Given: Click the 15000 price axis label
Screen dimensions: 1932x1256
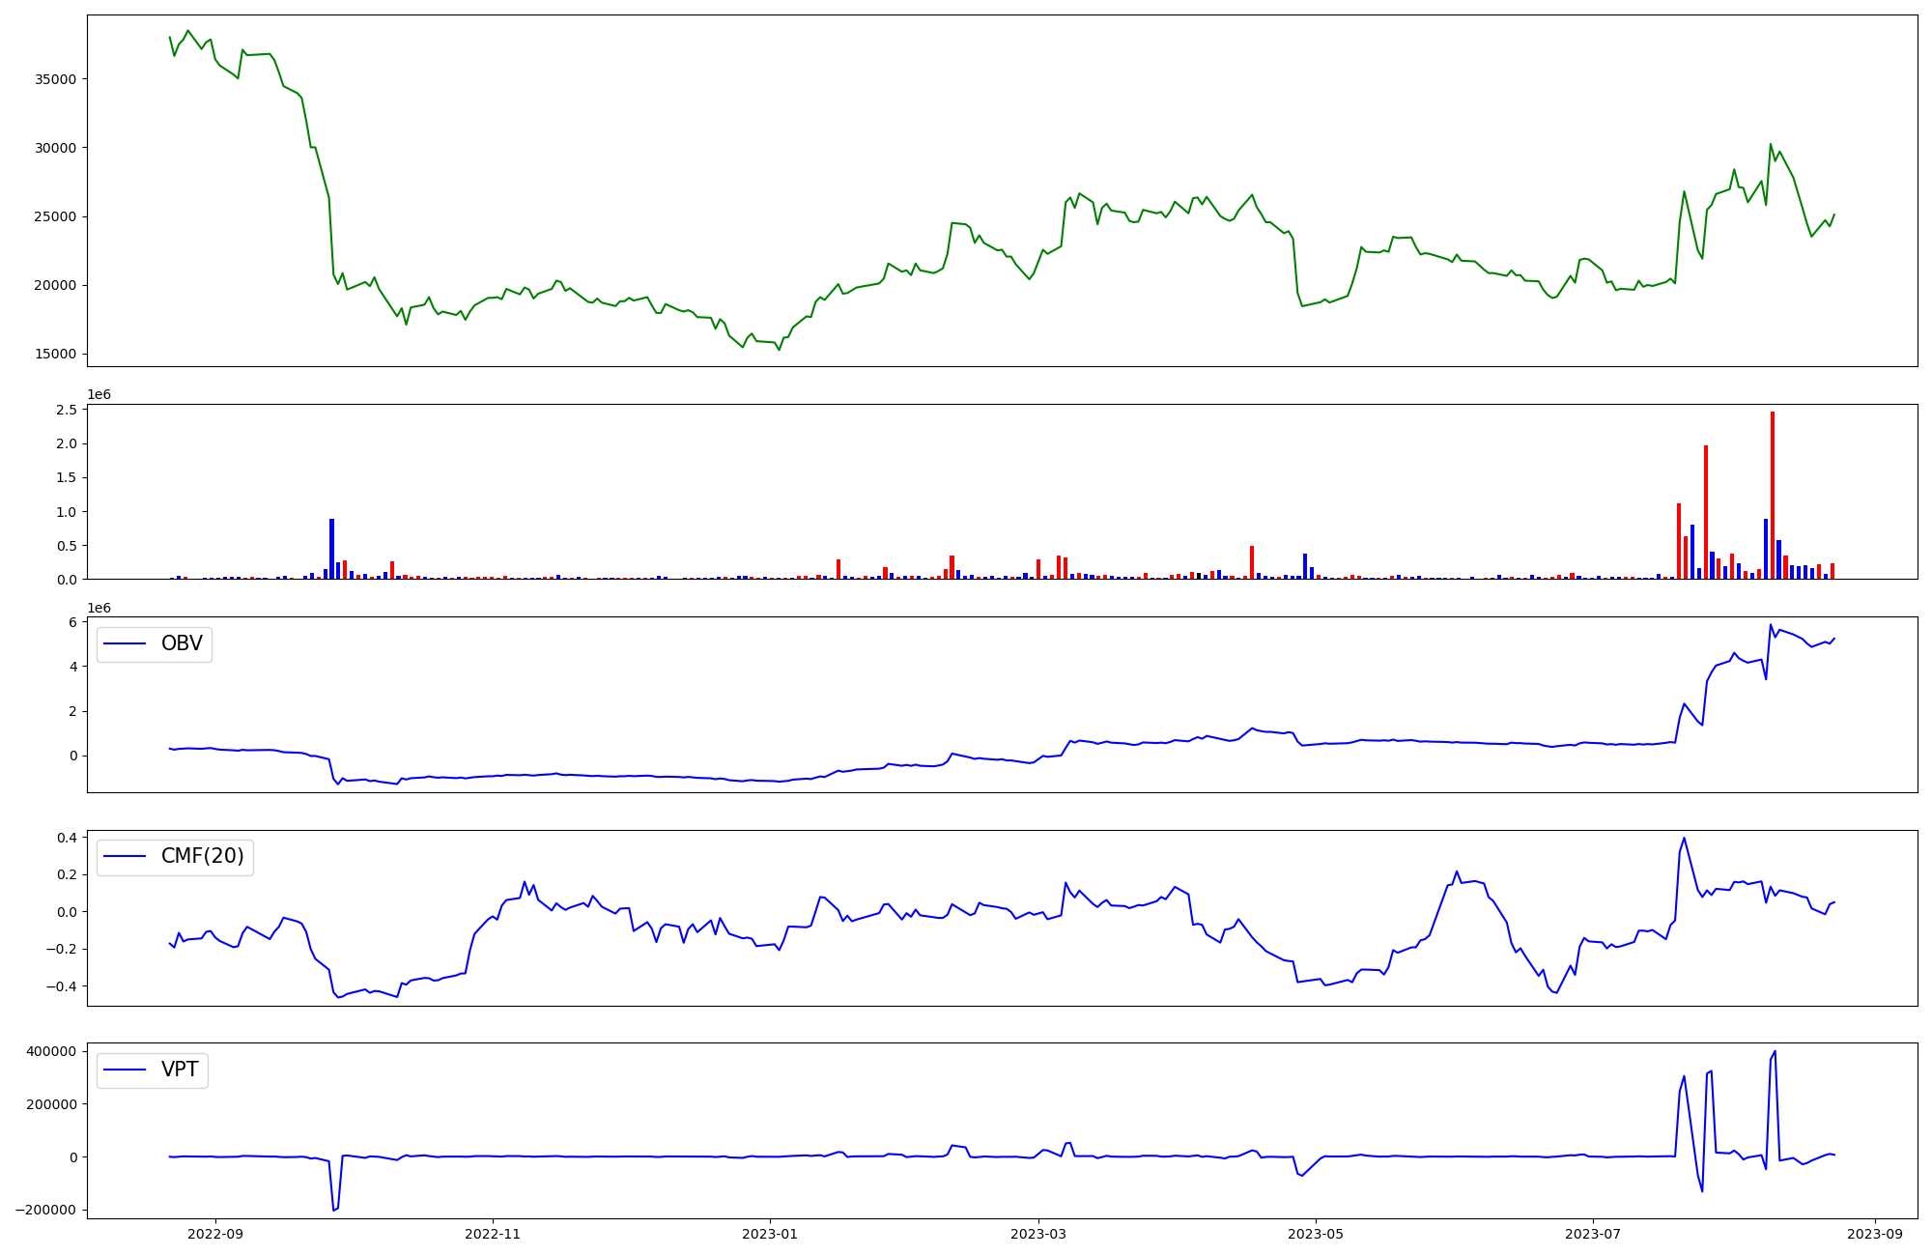Looking at the screenshot, I should [55, 354].
